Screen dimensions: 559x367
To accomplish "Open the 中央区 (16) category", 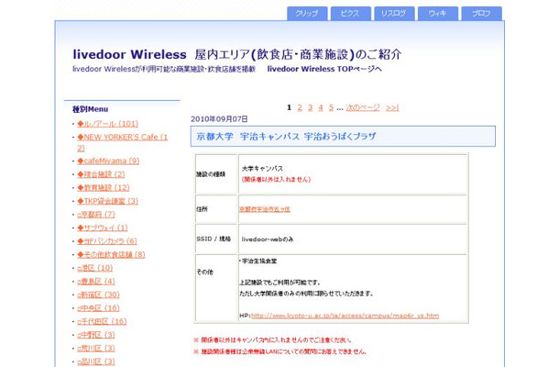I will 98,308.
